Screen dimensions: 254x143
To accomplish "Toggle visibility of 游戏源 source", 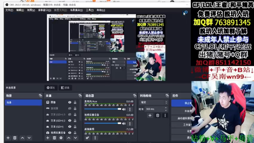I will pyautogui.click(x=70, y=108).
